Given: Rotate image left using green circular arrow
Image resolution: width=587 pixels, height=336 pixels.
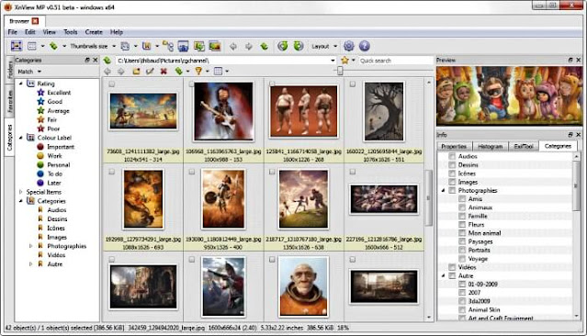Looking at the screenshot, I should pyautogui.click(x=283, y=46).
